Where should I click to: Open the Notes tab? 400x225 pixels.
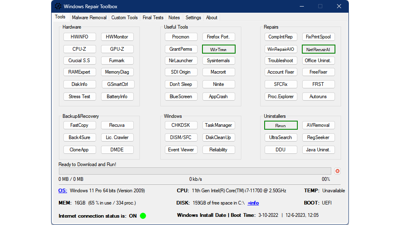coord(174,17)
